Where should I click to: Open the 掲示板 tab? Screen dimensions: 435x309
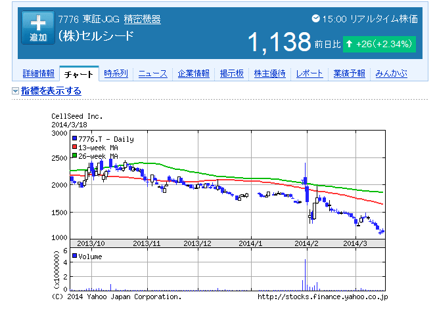[x=232, y=73]
